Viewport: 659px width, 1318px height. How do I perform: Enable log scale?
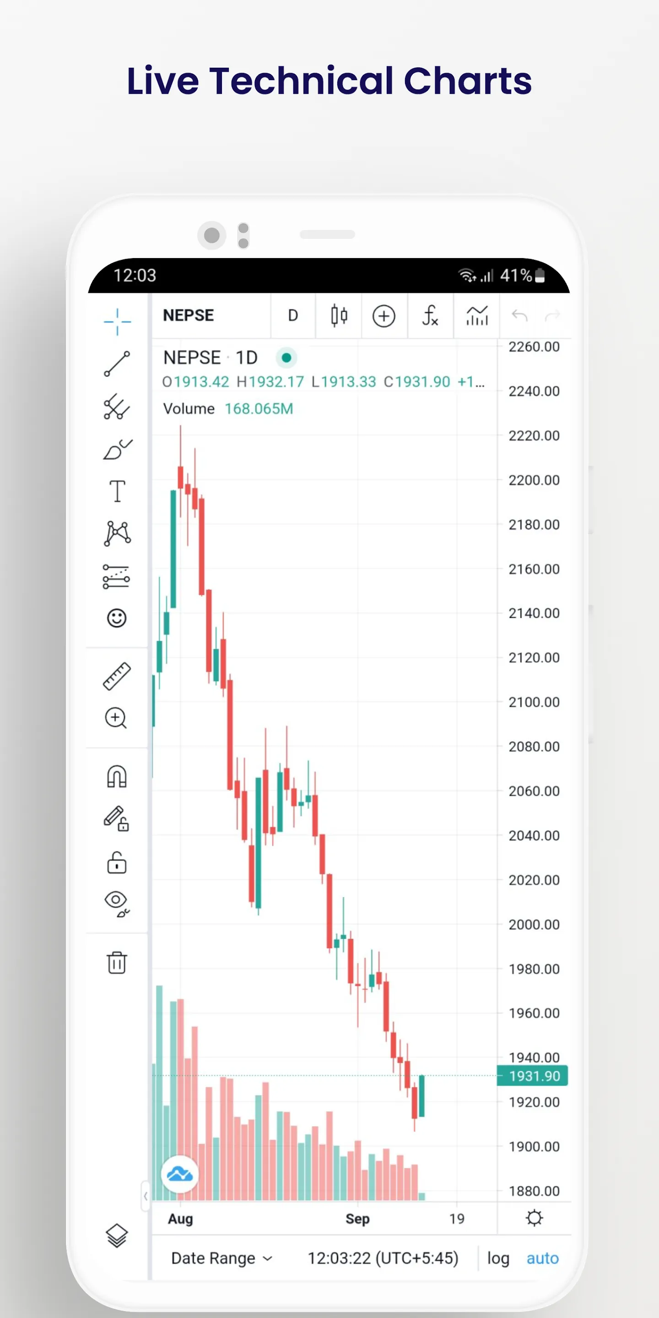coord(498,1258)
